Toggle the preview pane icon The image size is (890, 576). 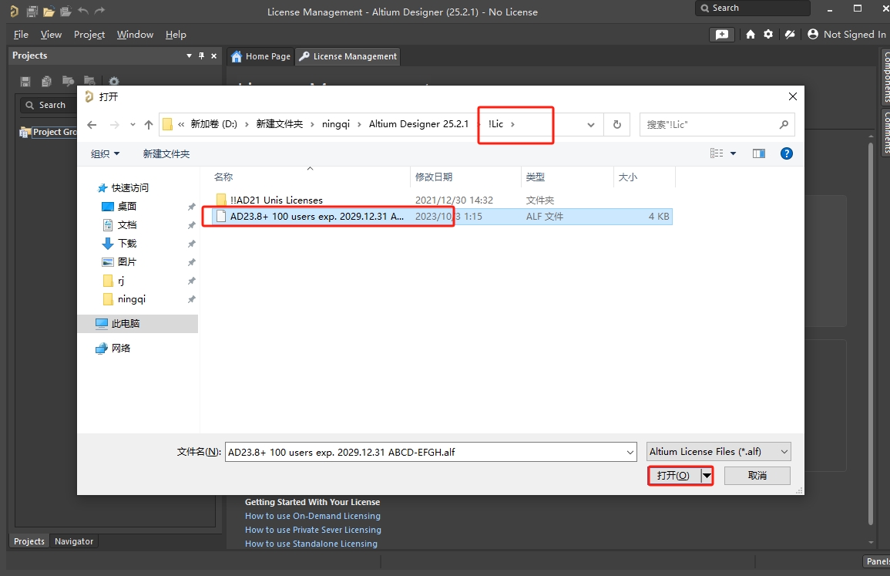[759, 153]
